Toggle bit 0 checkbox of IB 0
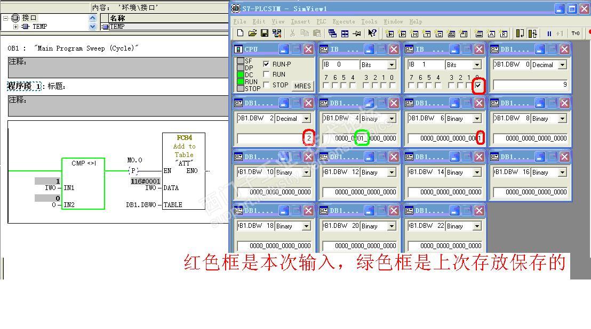Image resolution: width=591 pixels, height=329 pixels. tap(393, 86)
